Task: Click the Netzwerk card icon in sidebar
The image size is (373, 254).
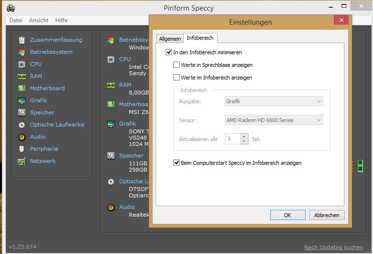Action: pos(22,161)
